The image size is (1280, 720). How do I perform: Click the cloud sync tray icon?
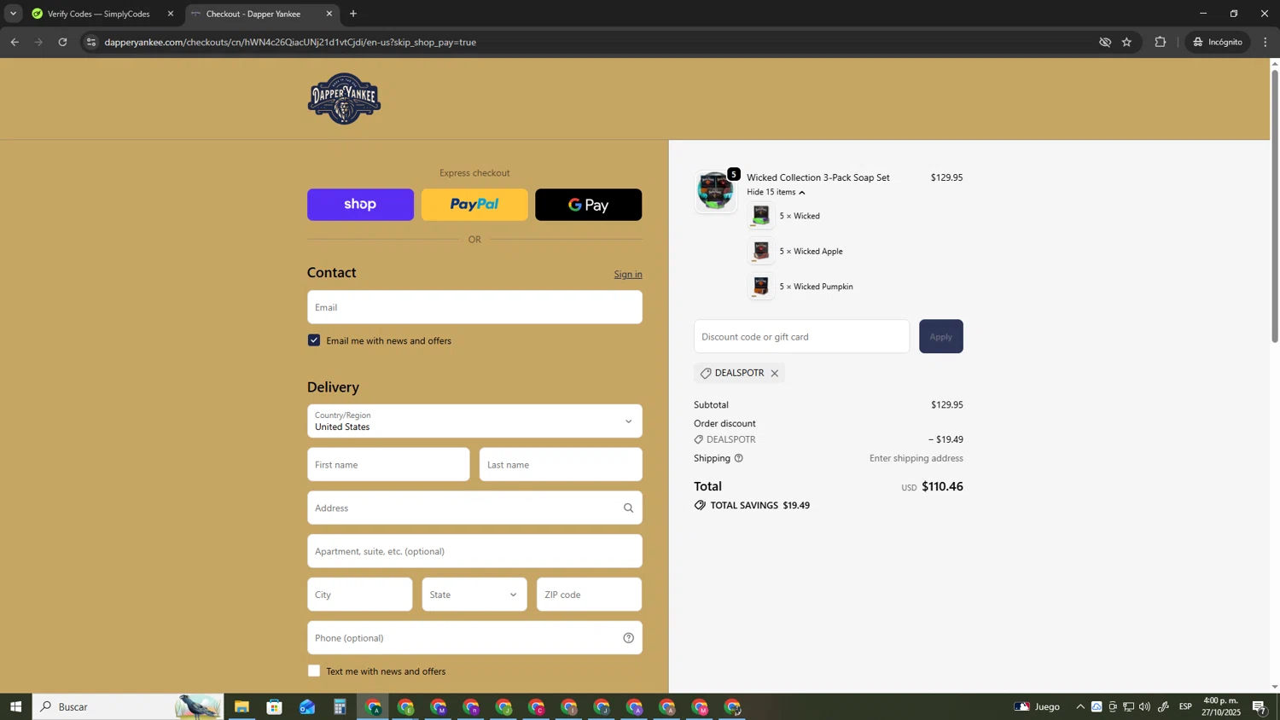(1097, 706)
